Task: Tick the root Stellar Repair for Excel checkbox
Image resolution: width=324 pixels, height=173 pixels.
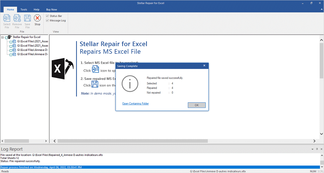Action: tap(6, 37)
